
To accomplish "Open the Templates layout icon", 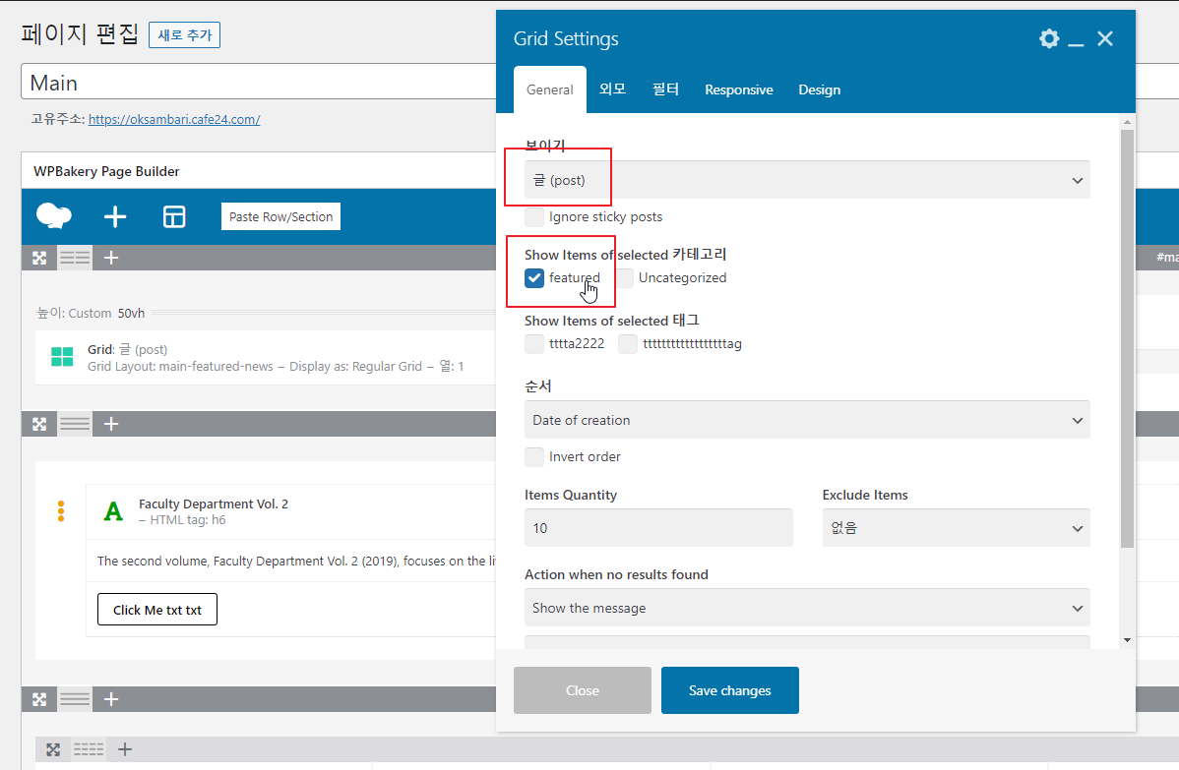I will (173, 217).
